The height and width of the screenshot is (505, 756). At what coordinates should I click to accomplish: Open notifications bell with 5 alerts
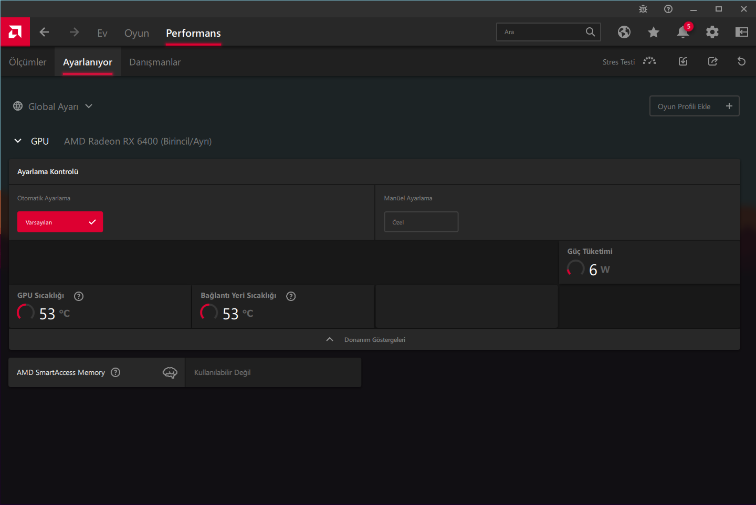[684, 31]
